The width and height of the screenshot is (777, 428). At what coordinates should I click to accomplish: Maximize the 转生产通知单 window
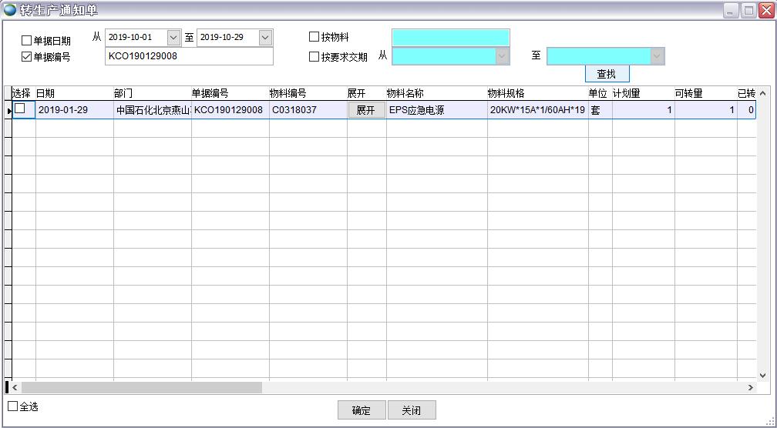[748, 11]
